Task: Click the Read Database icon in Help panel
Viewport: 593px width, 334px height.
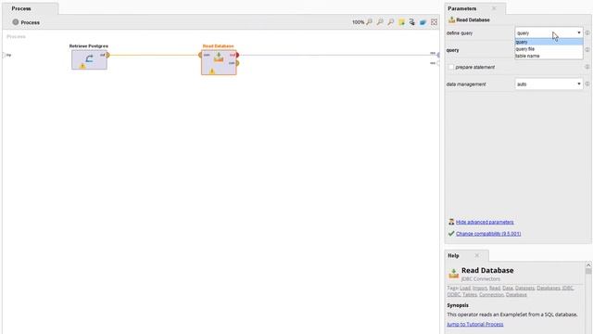Action: (453, 273)
